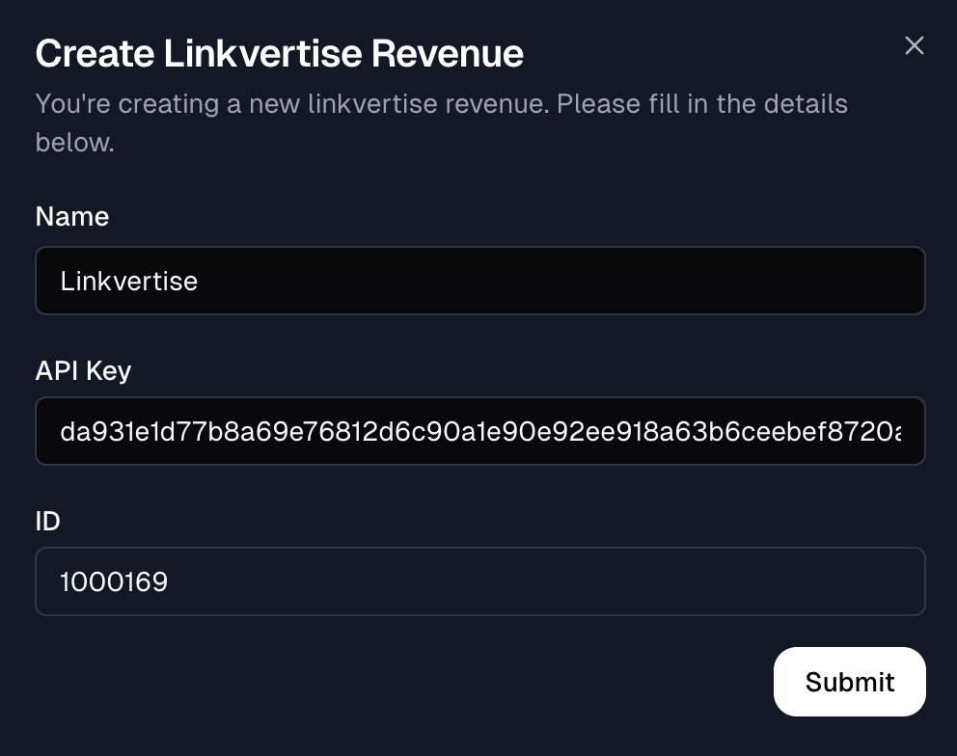This screenshot has height=756, width=957.
Task: Submit the new linkvertise revenue form
Action: point(849,682)
